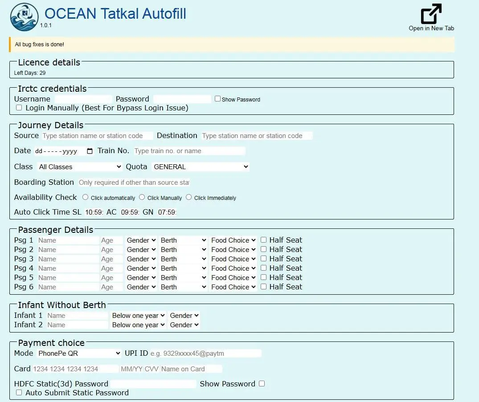Click the UPI ID input field
The image size is (479, 402).
pyautogui.click(x=205, y=353)
